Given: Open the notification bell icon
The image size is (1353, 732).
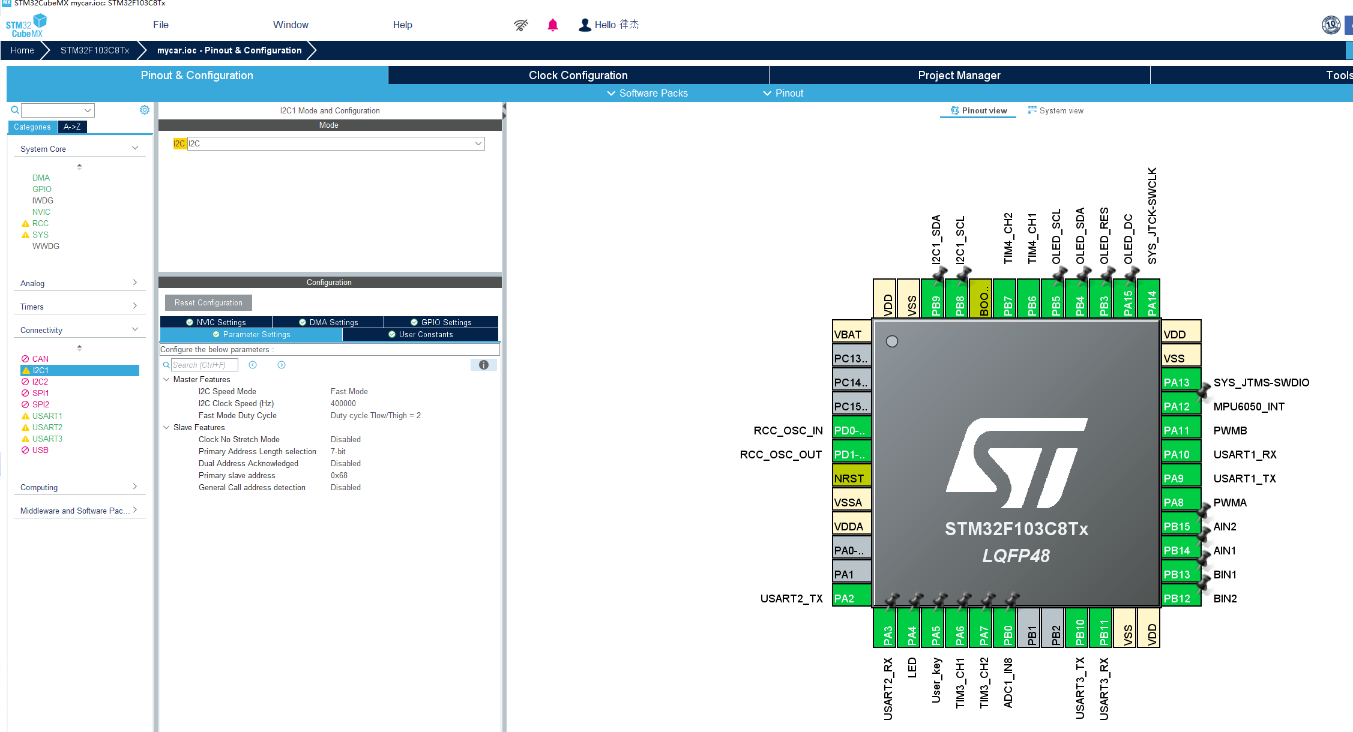Looking at the screenshot, I should [553, 25].
